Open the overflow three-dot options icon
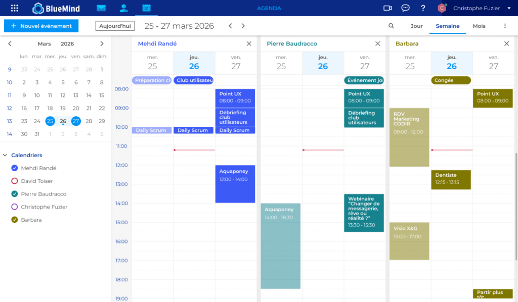 (504, 25)
